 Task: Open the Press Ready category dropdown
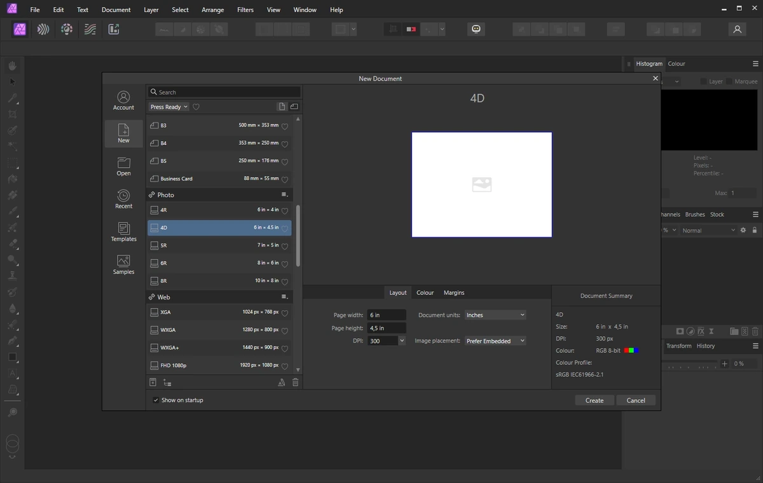point(168,107)
